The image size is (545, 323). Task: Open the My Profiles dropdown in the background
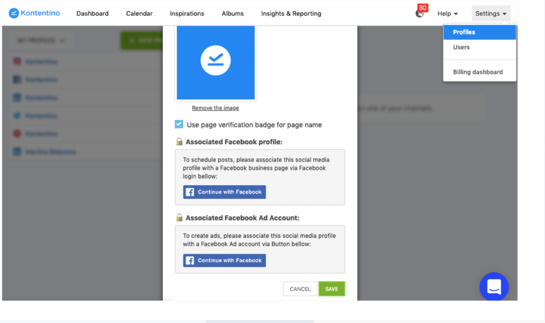[x=41, y=40]
